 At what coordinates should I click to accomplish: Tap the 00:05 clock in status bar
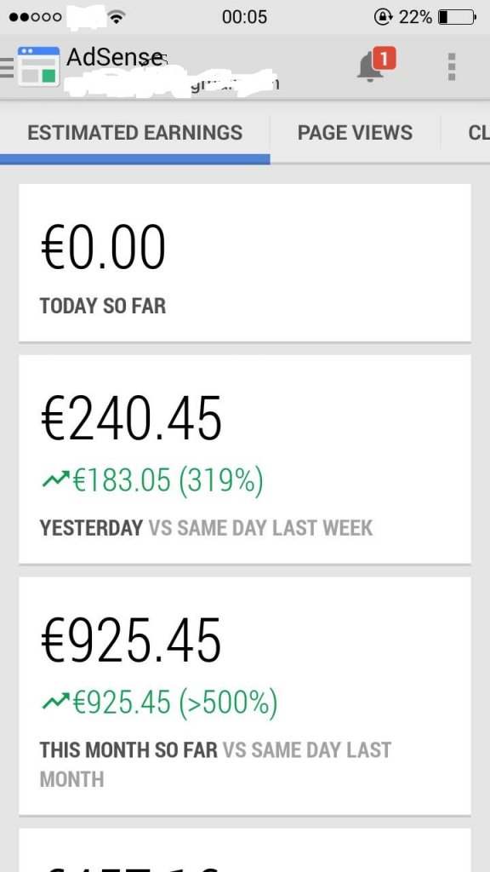[244, 17]
